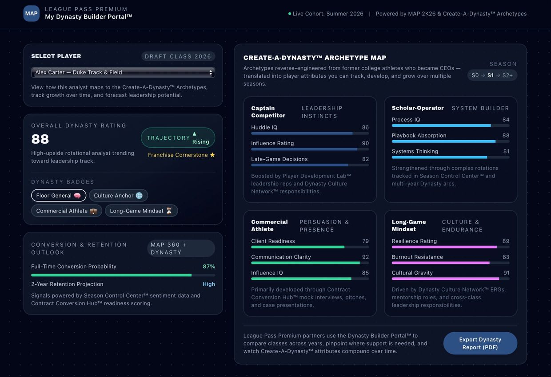Click the Influence Rating bar
This screenshot has height=377, width=551.
click(310, 149)
